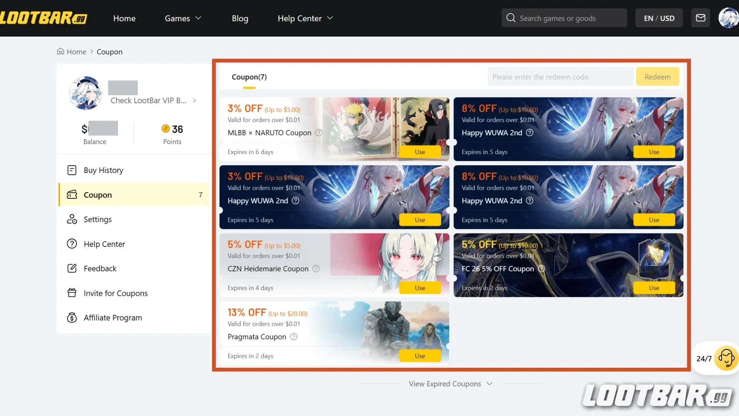Click the '(Up to $20.00)' text
This screenshot has height=416, width=739.
pos(288,314)
